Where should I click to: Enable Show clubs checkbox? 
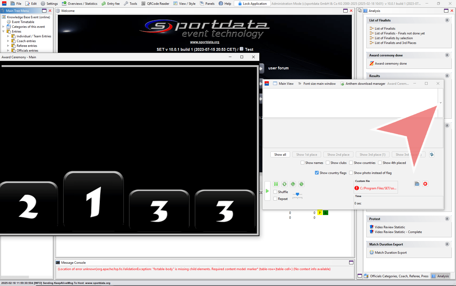click(328, 163)
